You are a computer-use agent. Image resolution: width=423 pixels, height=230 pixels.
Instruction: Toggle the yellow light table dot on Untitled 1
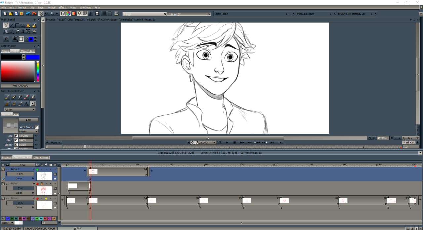46,198
